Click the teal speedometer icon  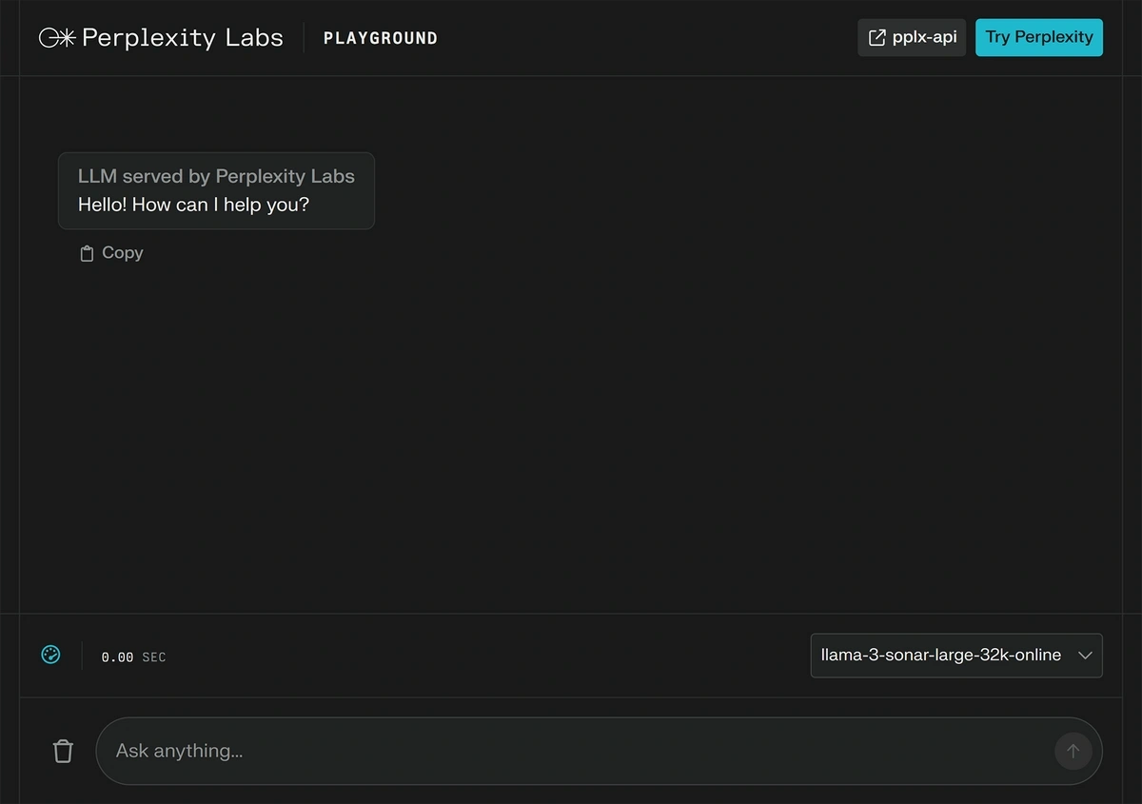pos(50,655)
